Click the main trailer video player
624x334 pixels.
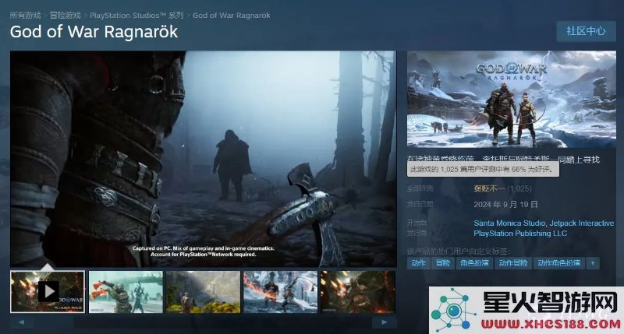click(x=204, y=159)
